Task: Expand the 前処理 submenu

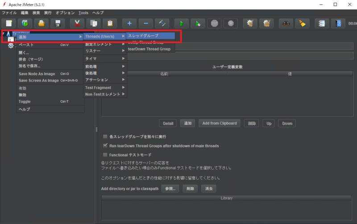Action: pos(105,66)
